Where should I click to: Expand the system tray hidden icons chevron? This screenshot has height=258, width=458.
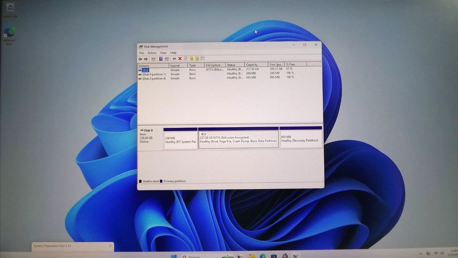point(421,254)
